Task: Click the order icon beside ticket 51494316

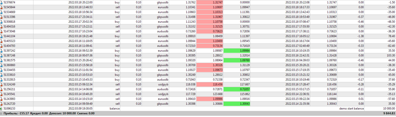Action: pos(2,27)
